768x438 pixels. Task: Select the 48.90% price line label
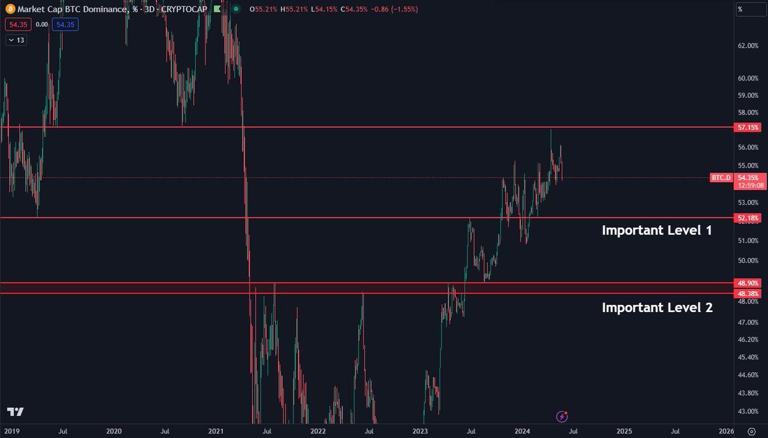coord(748,283)
